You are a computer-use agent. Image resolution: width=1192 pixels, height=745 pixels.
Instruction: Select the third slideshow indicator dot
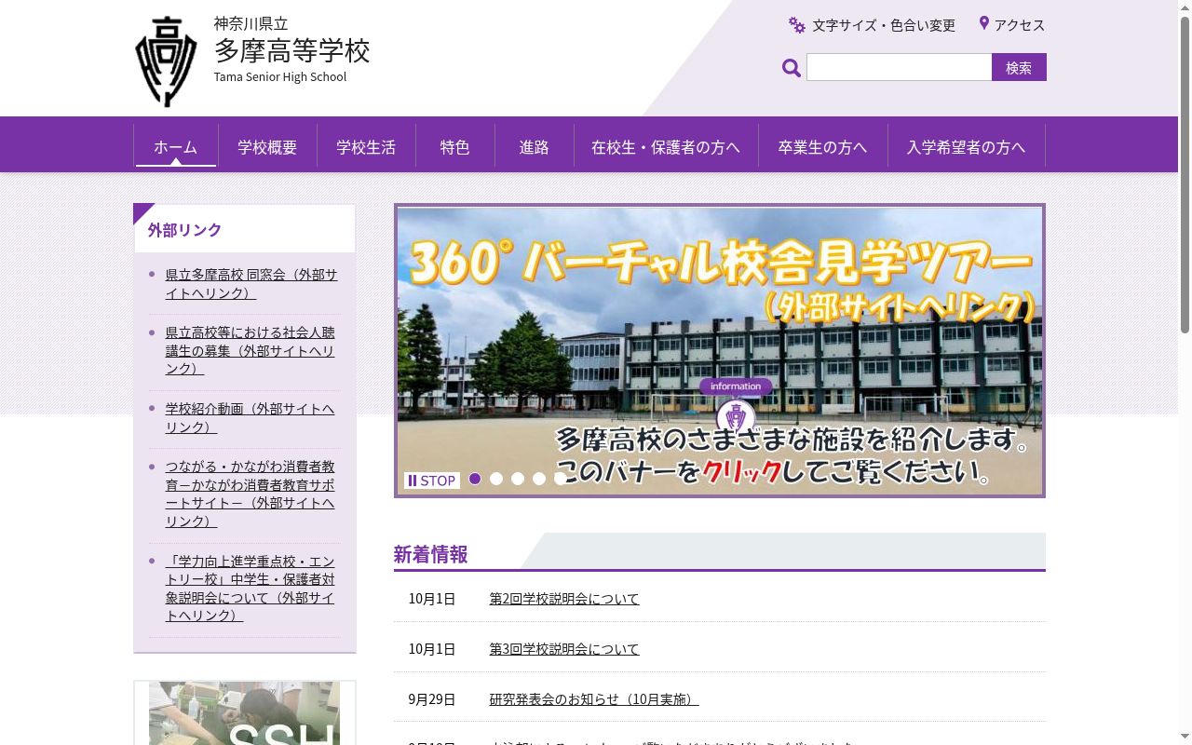[x=518, y=479]
